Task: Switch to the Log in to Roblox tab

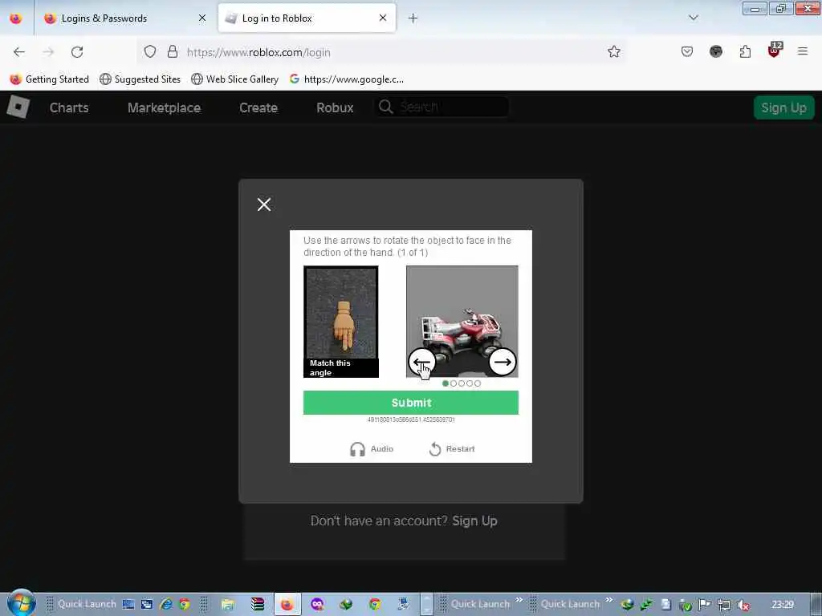Action: [x=307, y=18]
